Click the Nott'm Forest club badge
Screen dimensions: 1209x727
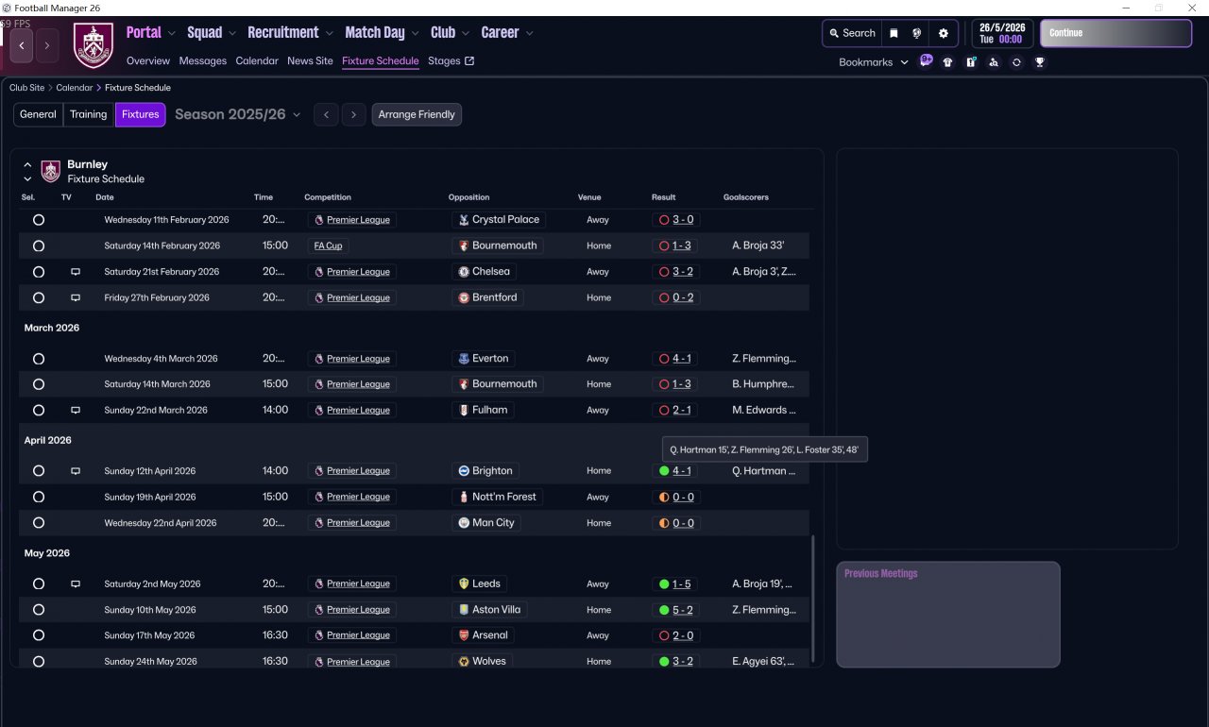(463, 497)
